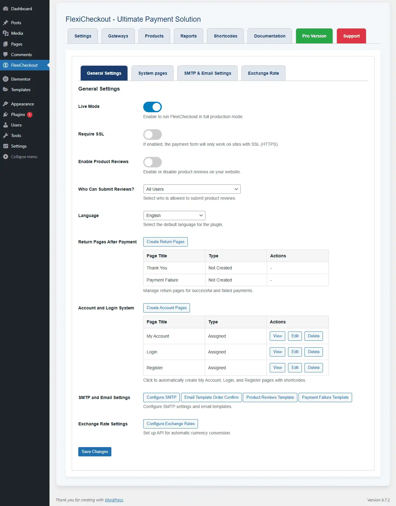Image resolution: width=396 pixels, height=506 pixels.
Task: Open the SMTP & Email Settings tab
Action: coord(208,73)
